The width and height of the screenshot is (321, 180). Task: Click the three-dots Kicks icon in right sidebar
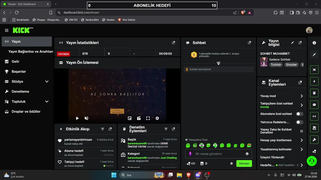314,151
